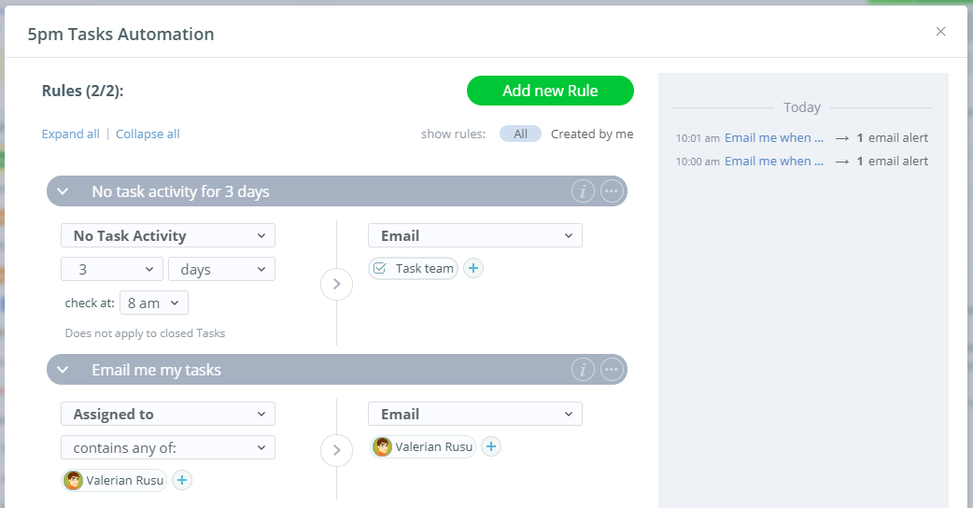The image size is (973, 508).
Task: Add assignee below contains any of
Action: (182, 480)
